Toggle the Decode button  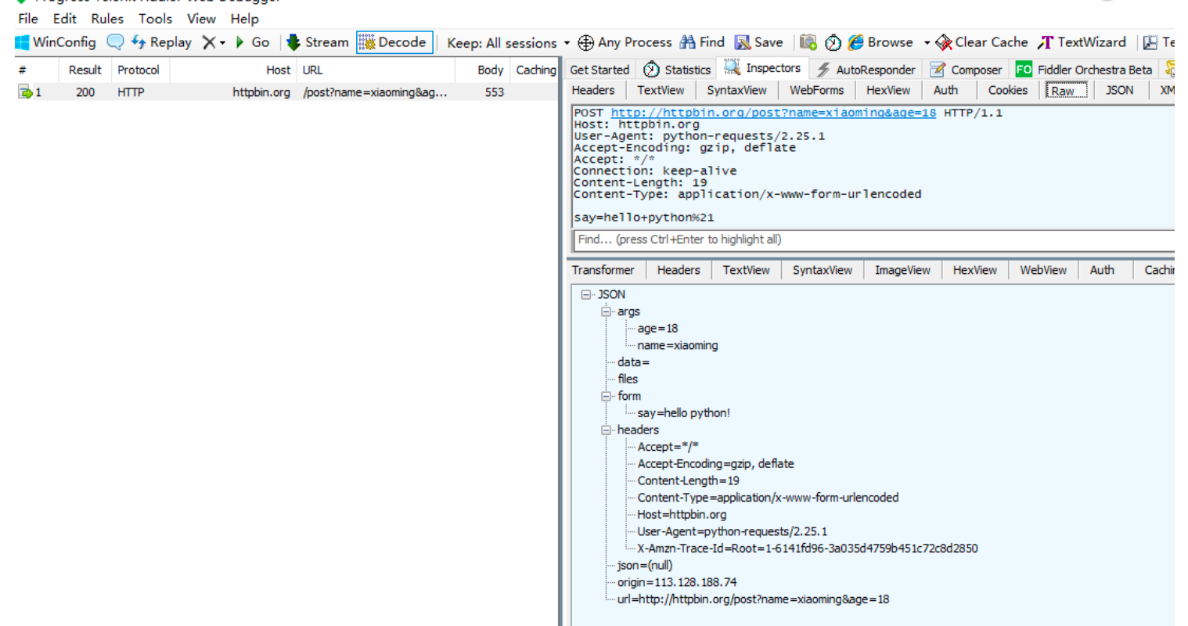(394, 42)
